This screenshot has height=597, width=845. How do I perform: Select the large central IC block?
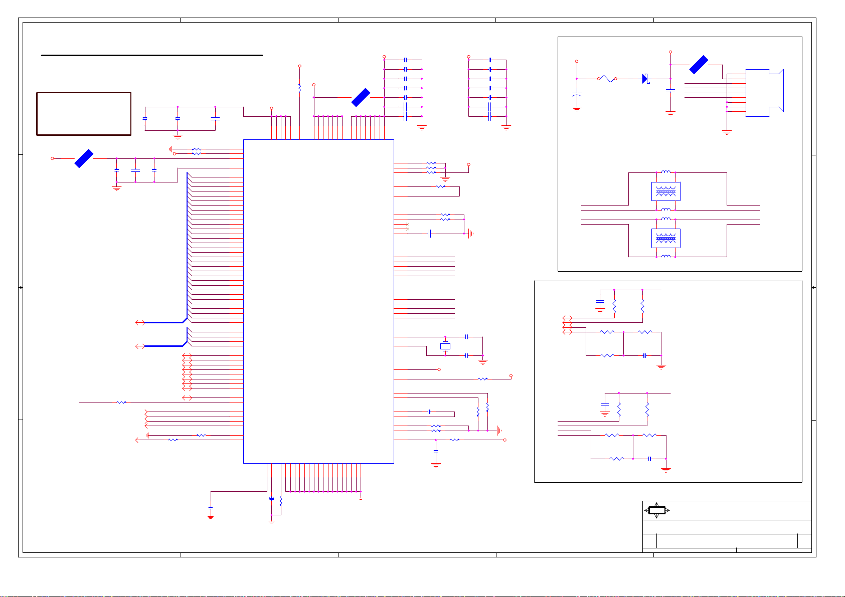318,301
